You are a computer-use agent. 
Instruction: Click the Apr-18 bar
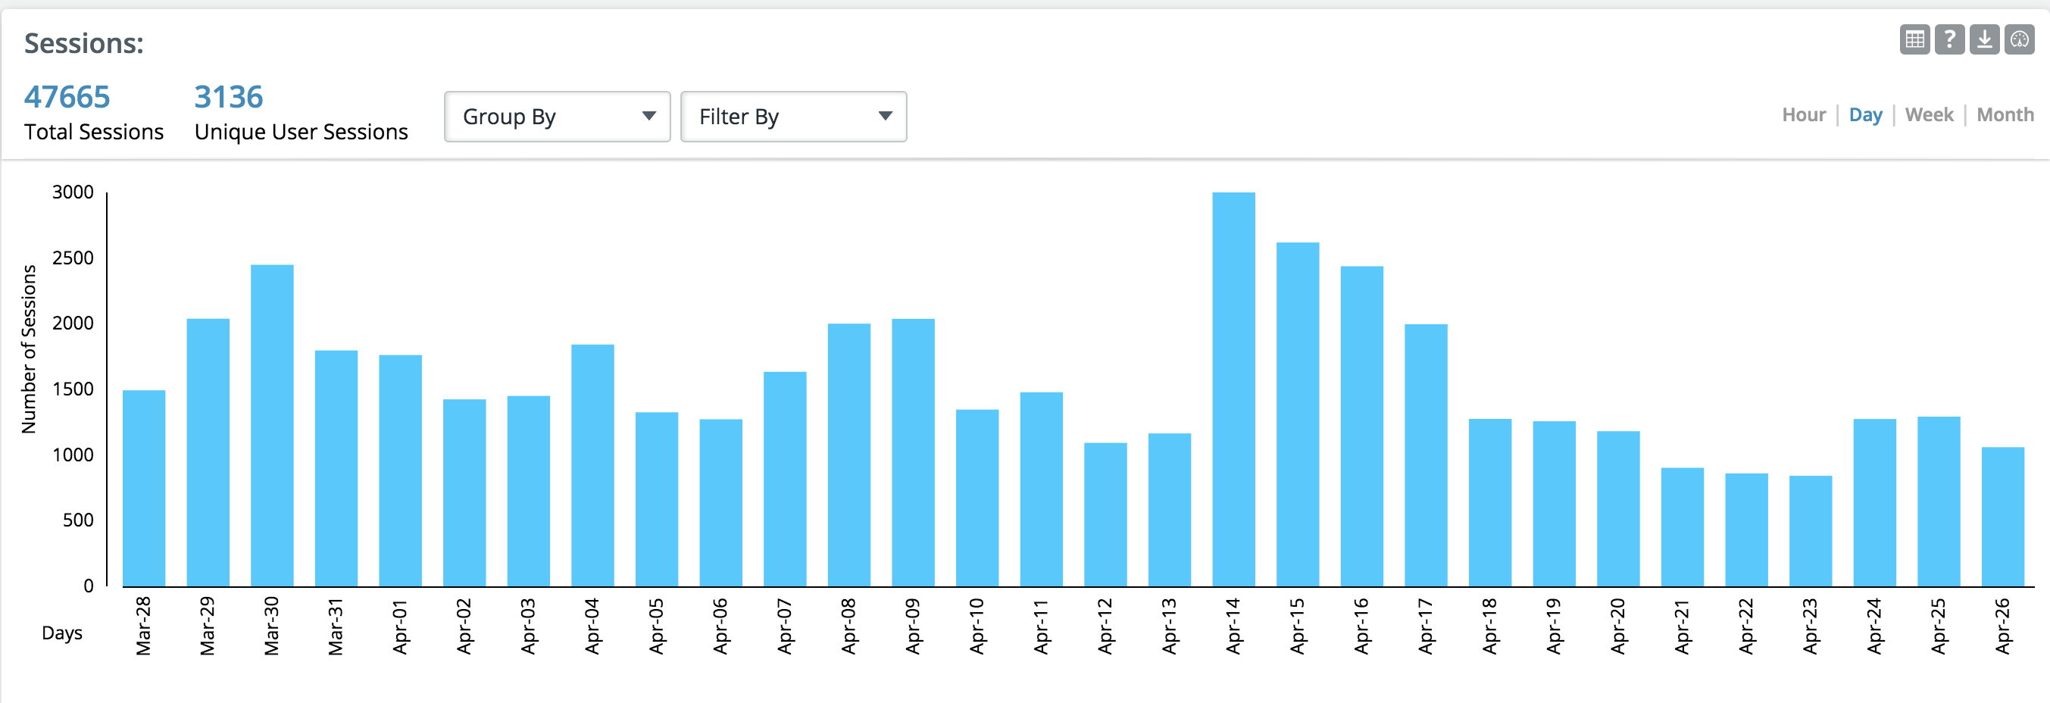pos(1491,503)
